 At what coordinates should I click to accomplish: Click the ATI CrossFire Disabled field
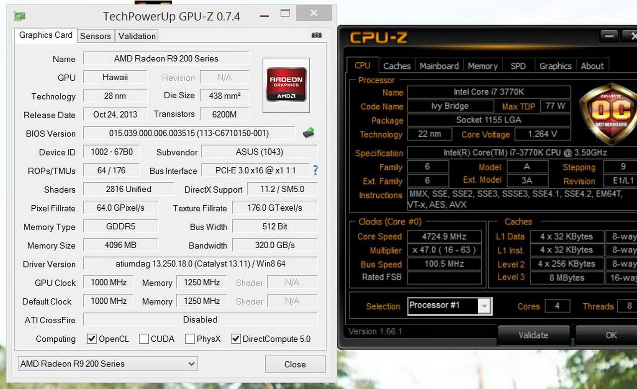200,319
